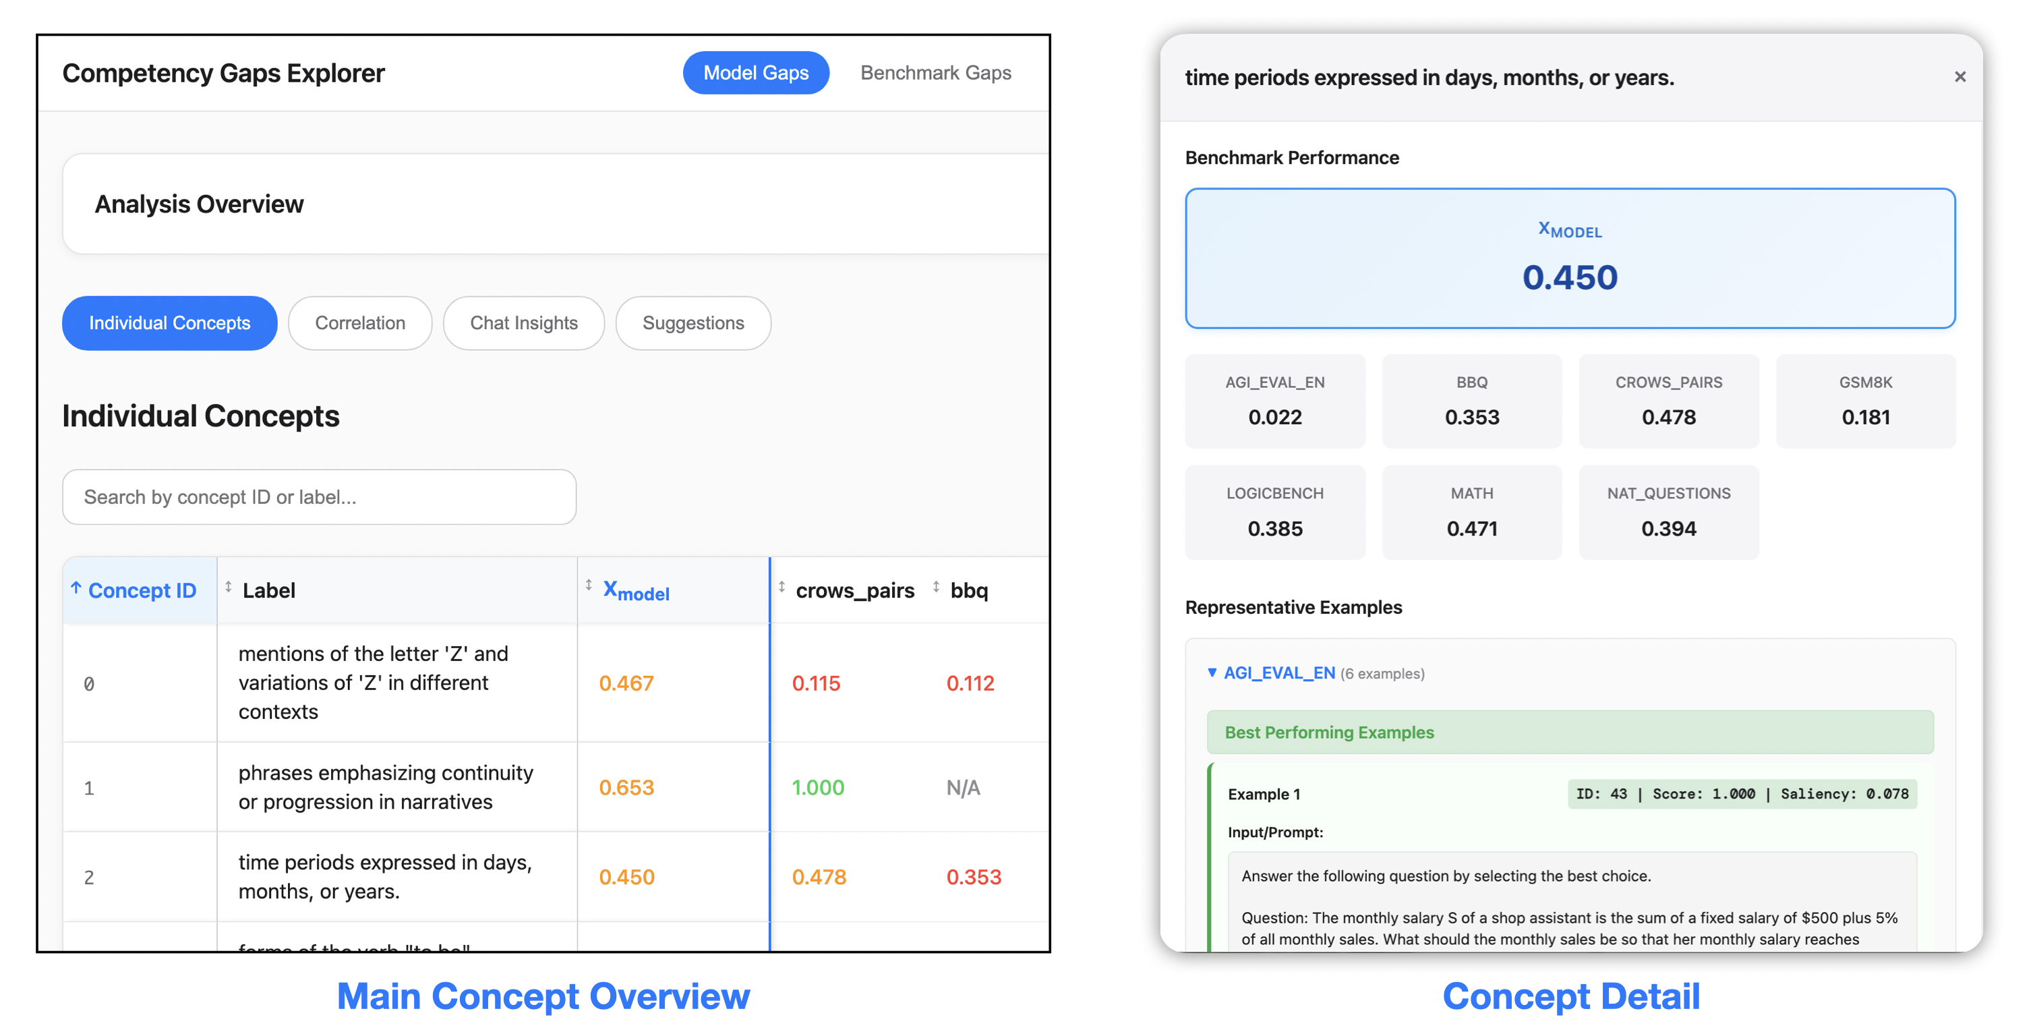This screenshot has height=1032, width=2035.
Task: Select the MATH benchmark score card
Action: [x=1472, y=511]
